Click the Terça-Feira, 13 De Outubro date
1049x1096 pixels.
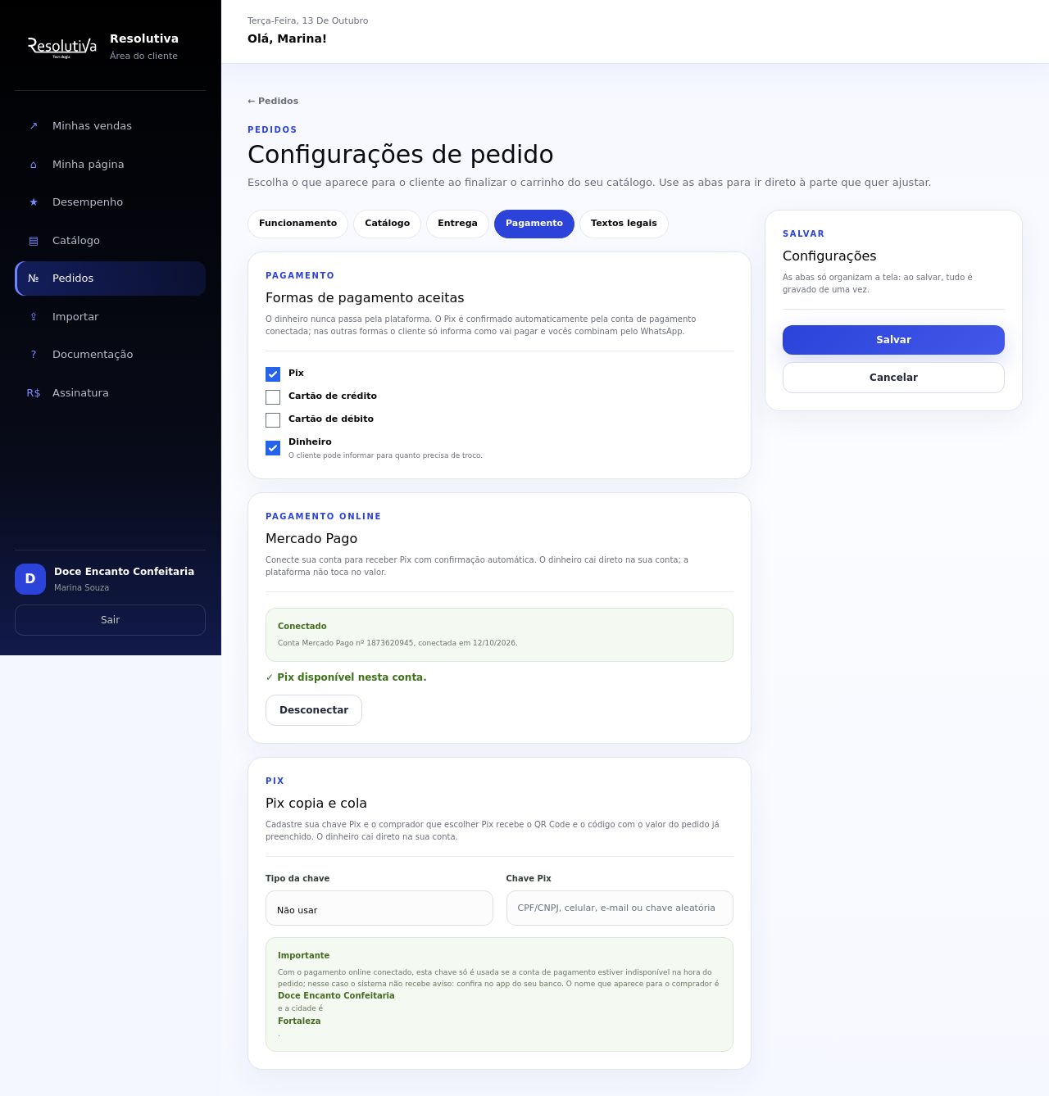(x=308, y=21)
